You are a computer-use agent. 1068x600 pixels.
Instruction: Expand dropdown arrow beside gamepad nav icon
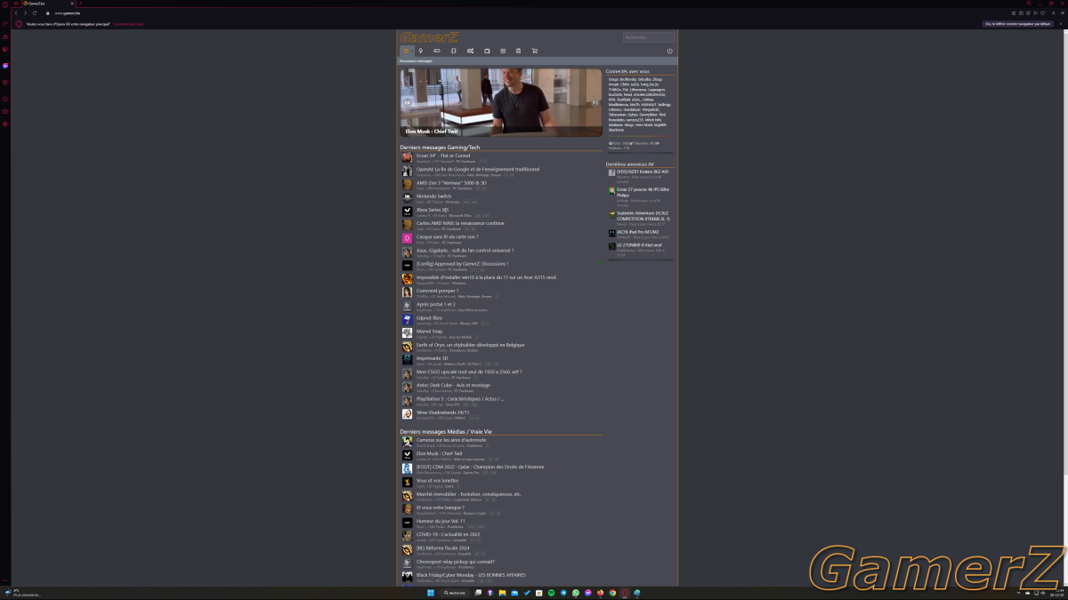[x=444, y=51]
